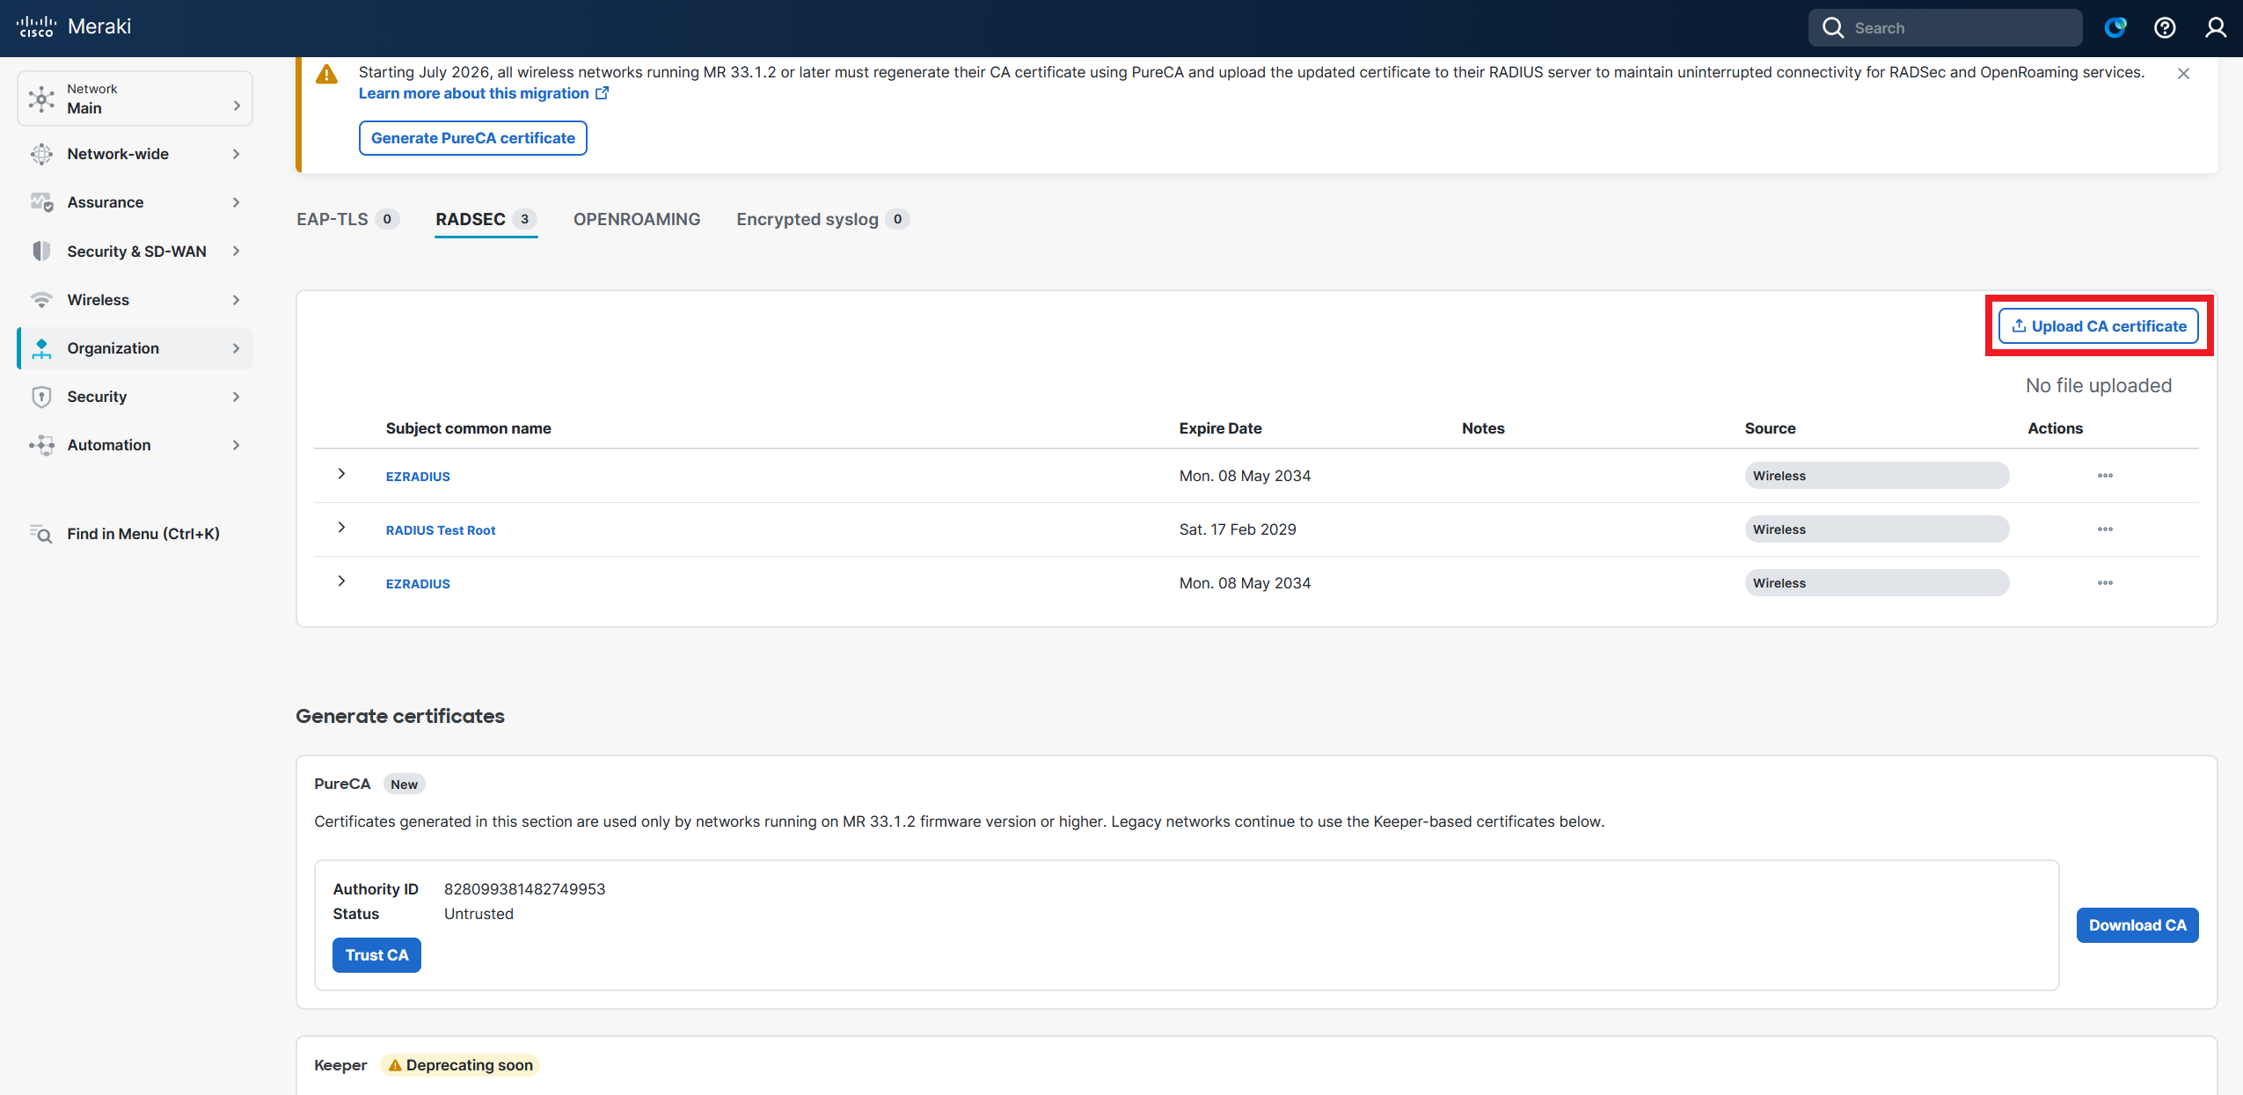Viewport: 2243px width, 1095px height.
Task: Click the Security & SD-WAN shield icon
Action: pos(41,252)
